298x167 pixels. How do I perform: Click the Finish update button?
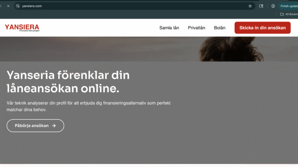[x=289, y=6]
